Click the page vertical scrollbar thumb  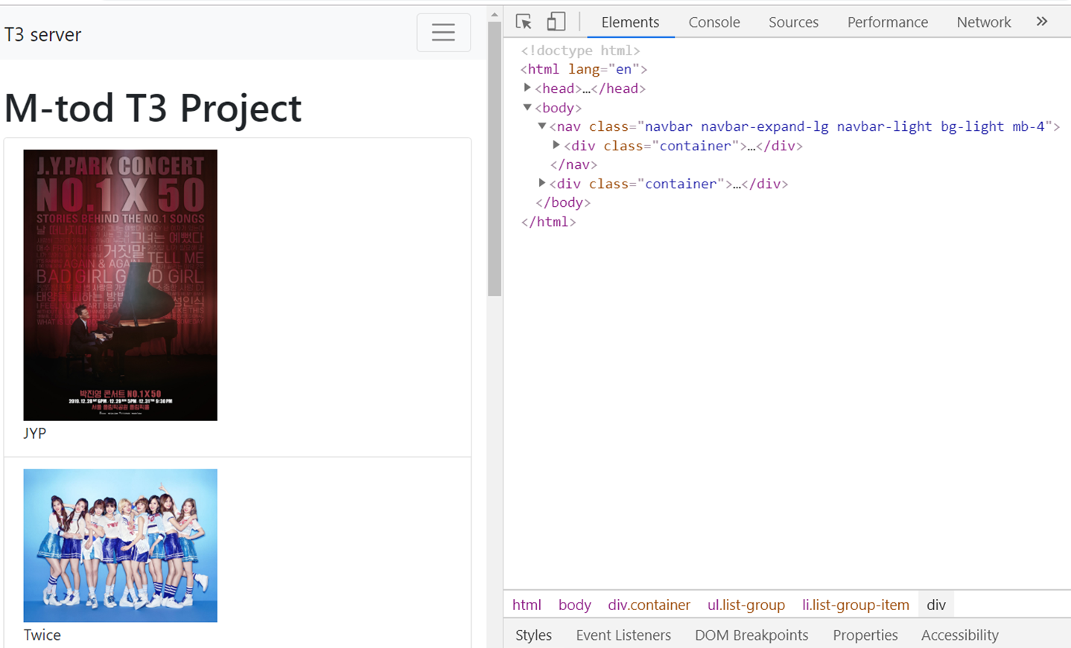click(495, 158)
